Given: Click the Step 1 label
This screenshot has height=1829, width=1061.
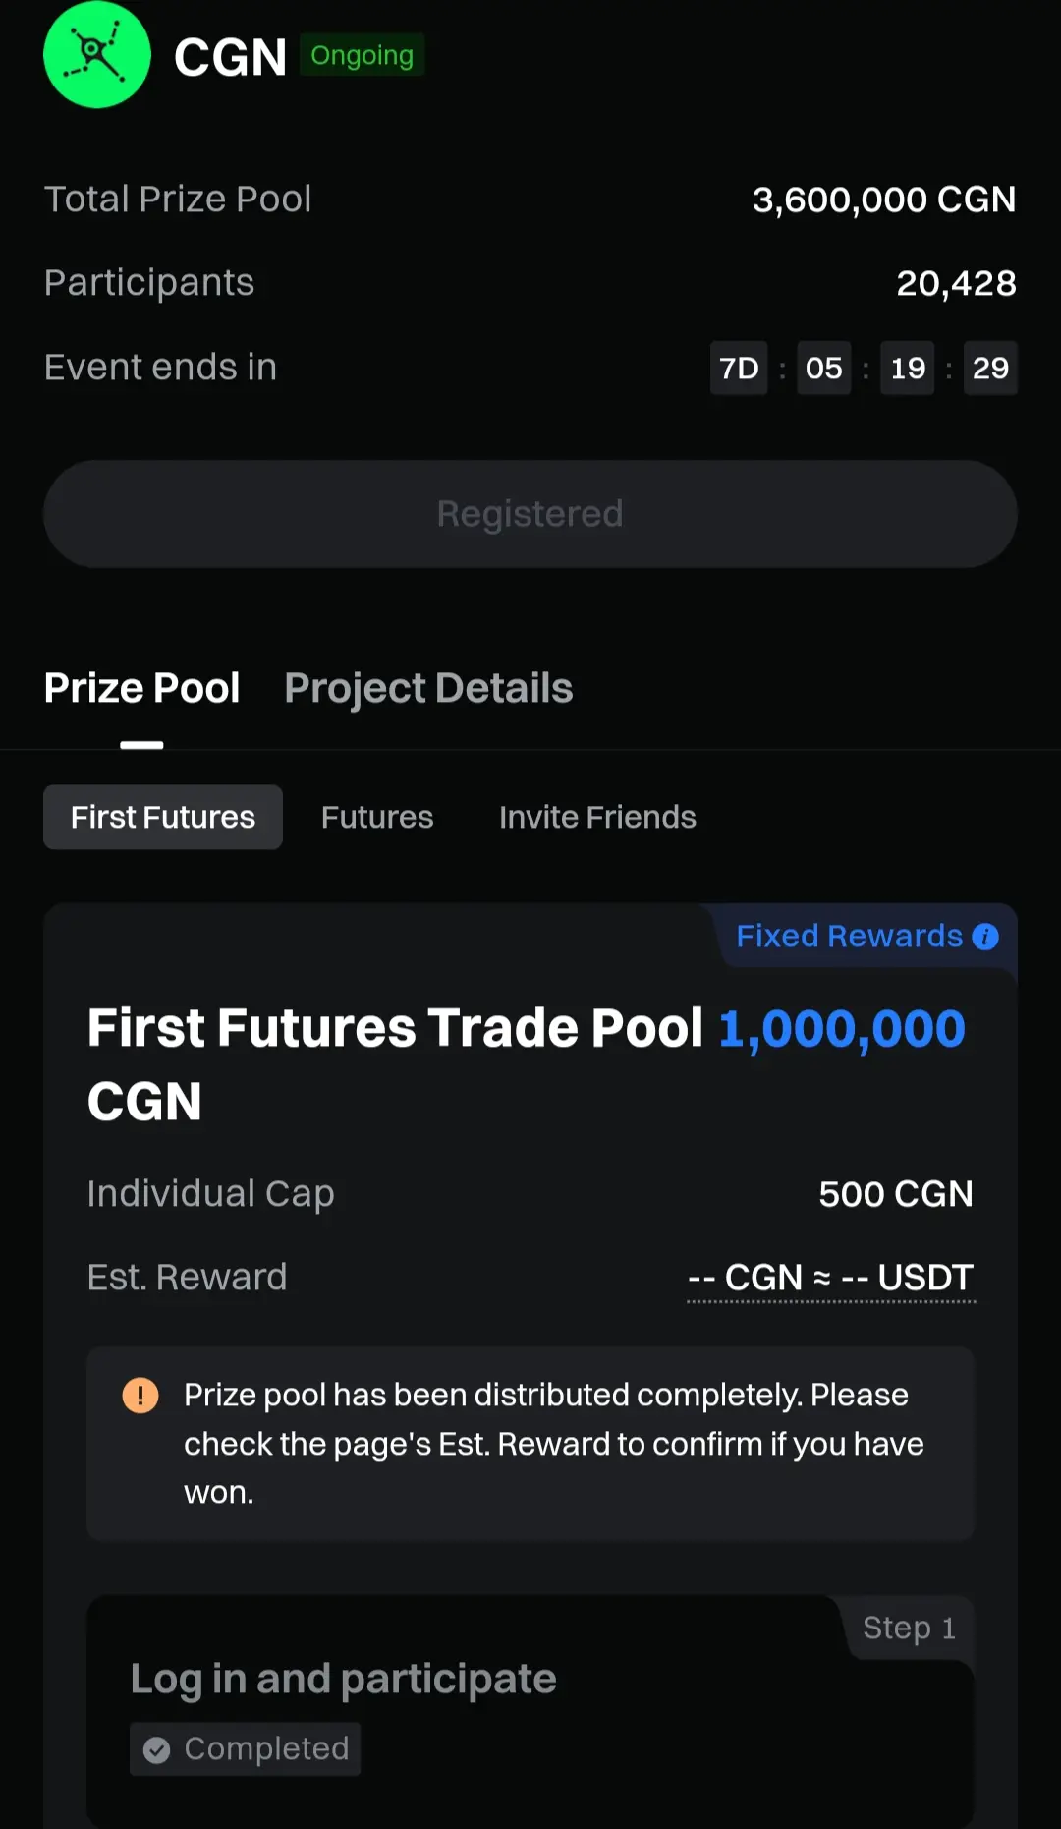Looking at the screenshot, I should (x=909, y=1628).
